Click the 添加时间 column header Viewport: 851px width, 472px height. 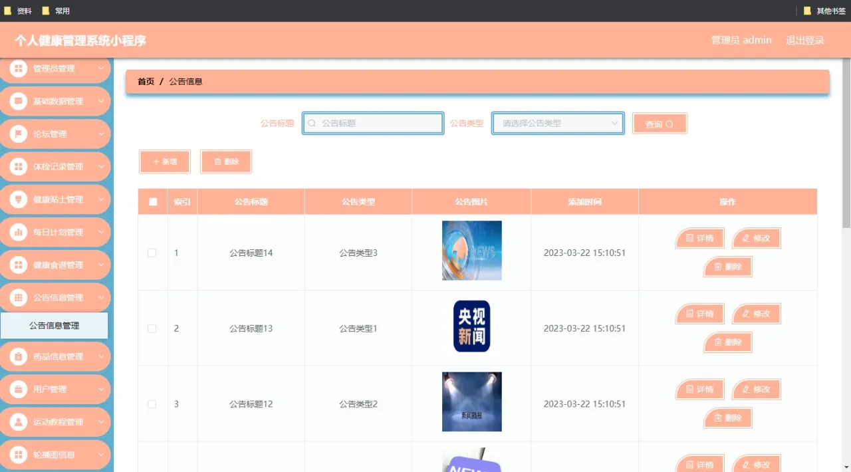point(585,201)
